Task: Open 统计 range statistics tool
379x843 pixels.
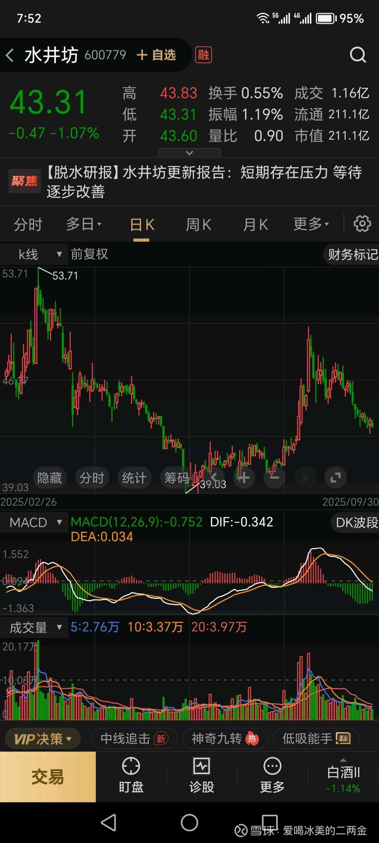Action: (134, 478)
